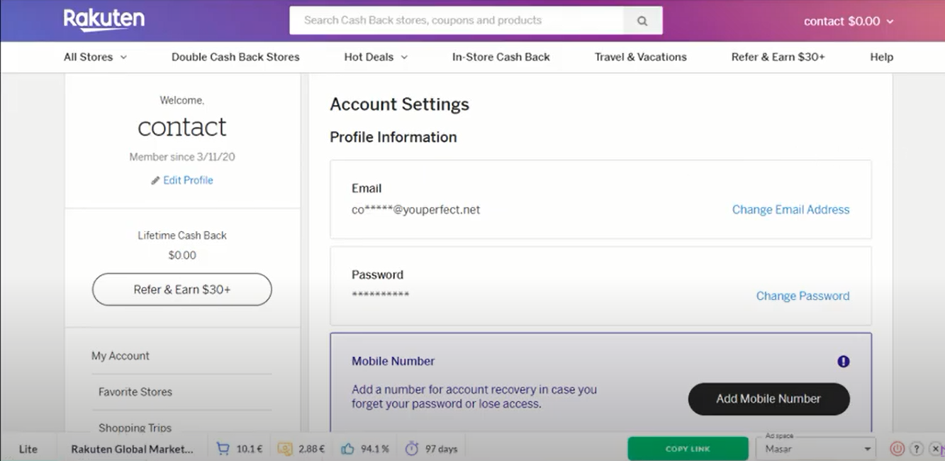The width and height of the screenshot is (945, 461).
Task: Click the Member since 3/11/20 text
Action: (182, 156)
